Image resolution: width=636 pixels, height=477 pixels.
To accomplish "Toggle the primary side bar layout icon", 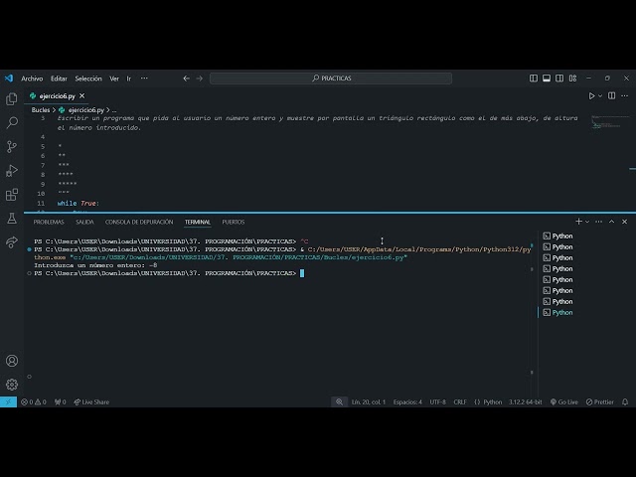I will 534,79.
